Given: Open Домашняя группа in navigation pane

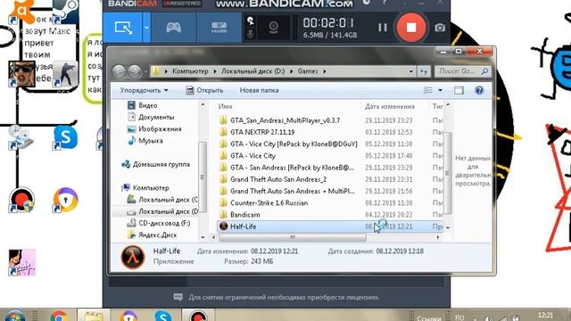Looking at the screenshot, I should (156, 164).
